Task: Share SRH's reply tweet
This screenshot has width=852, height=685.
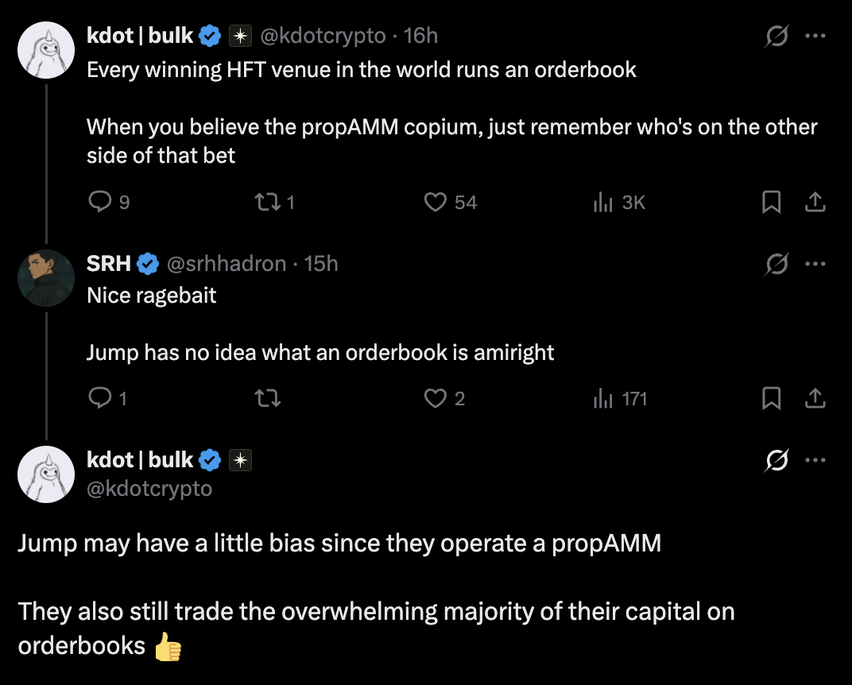Action: (x=815, y=398)
